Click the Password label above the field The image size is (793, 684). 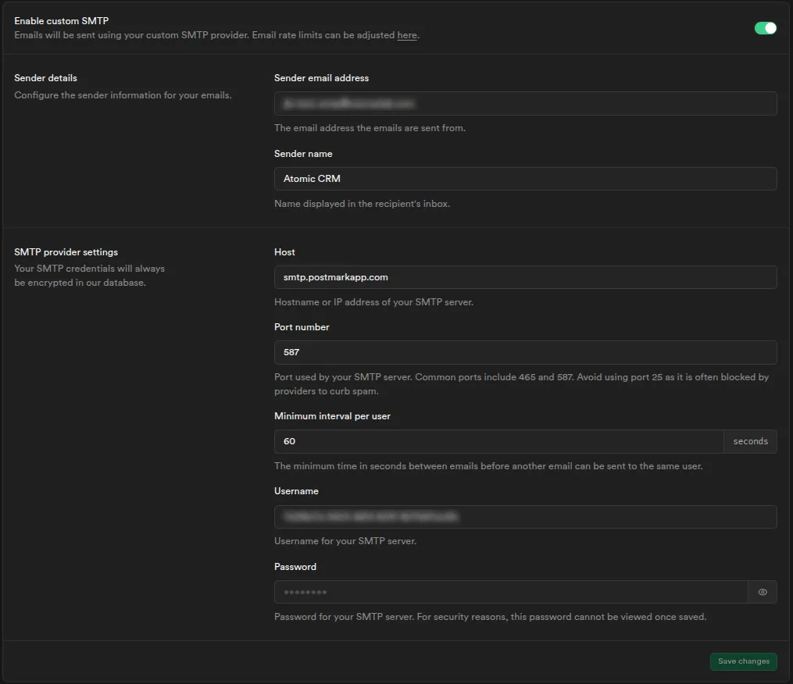(x=295, y=566)
